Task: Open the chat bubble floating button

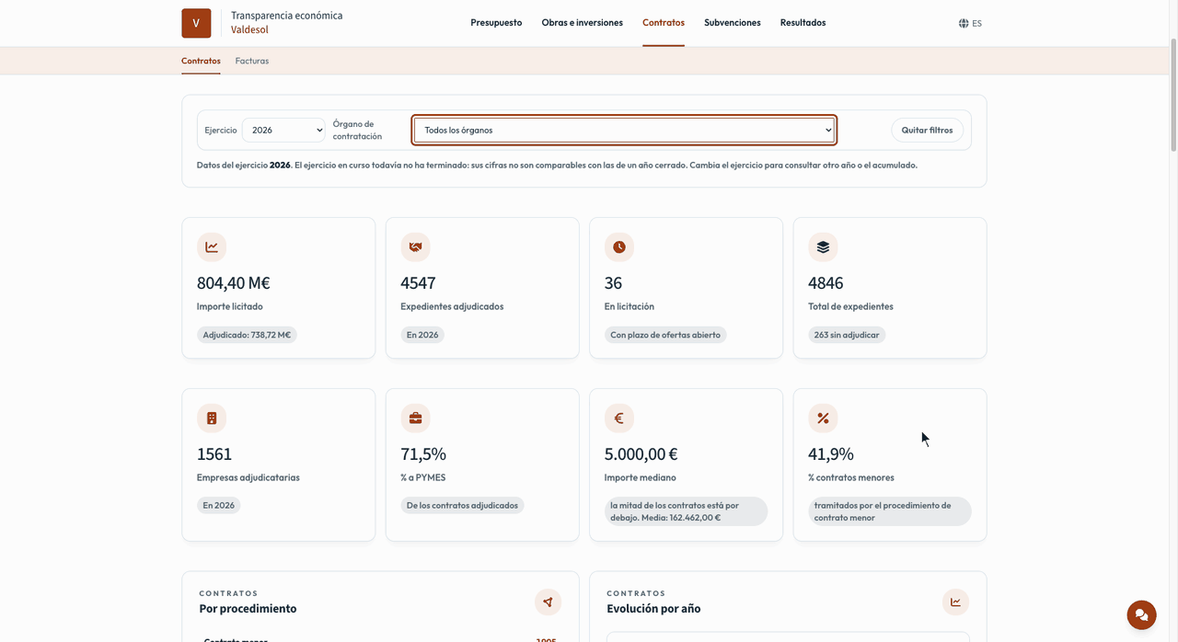Action: click(x=1141, y=614)
